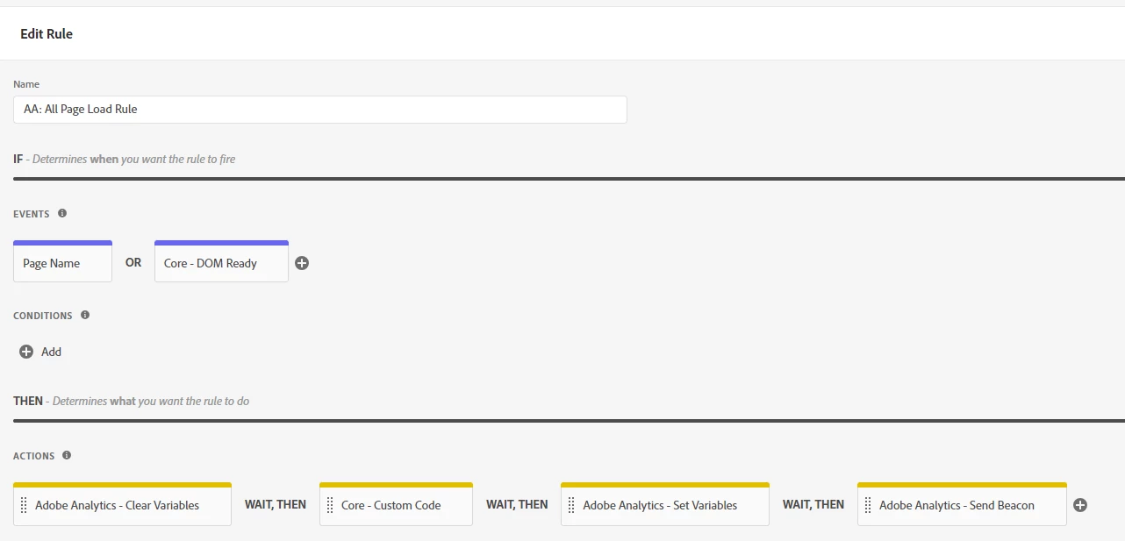The height and width of the screenshot is (541, 1125).
Task: Open Adobe Analytics - Send Beacon action
Action: coord(962,504)
